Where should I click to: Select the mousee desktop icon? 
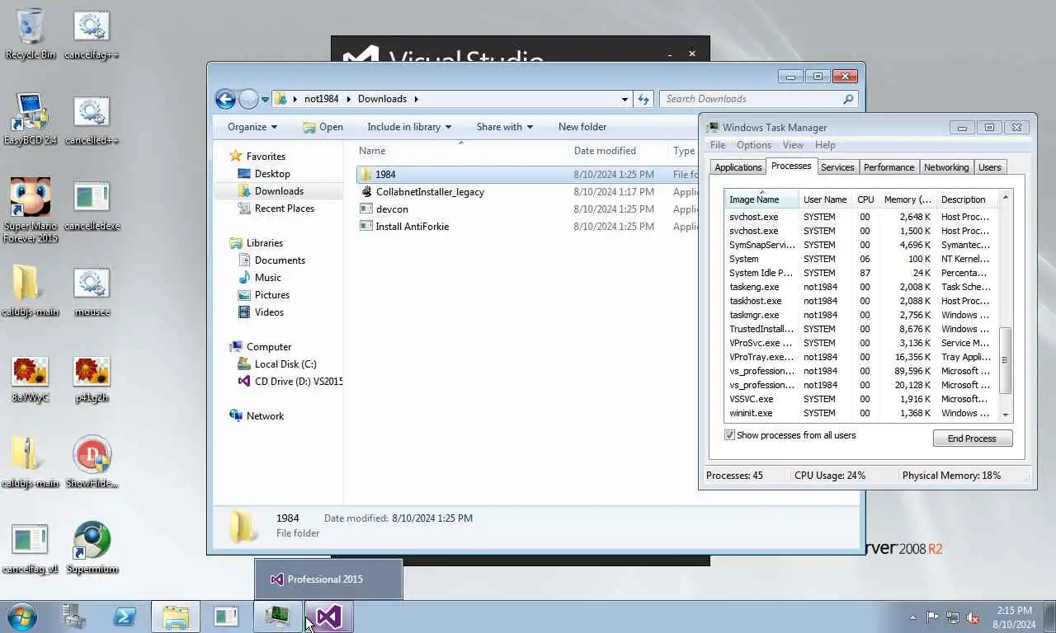point(92,290)
